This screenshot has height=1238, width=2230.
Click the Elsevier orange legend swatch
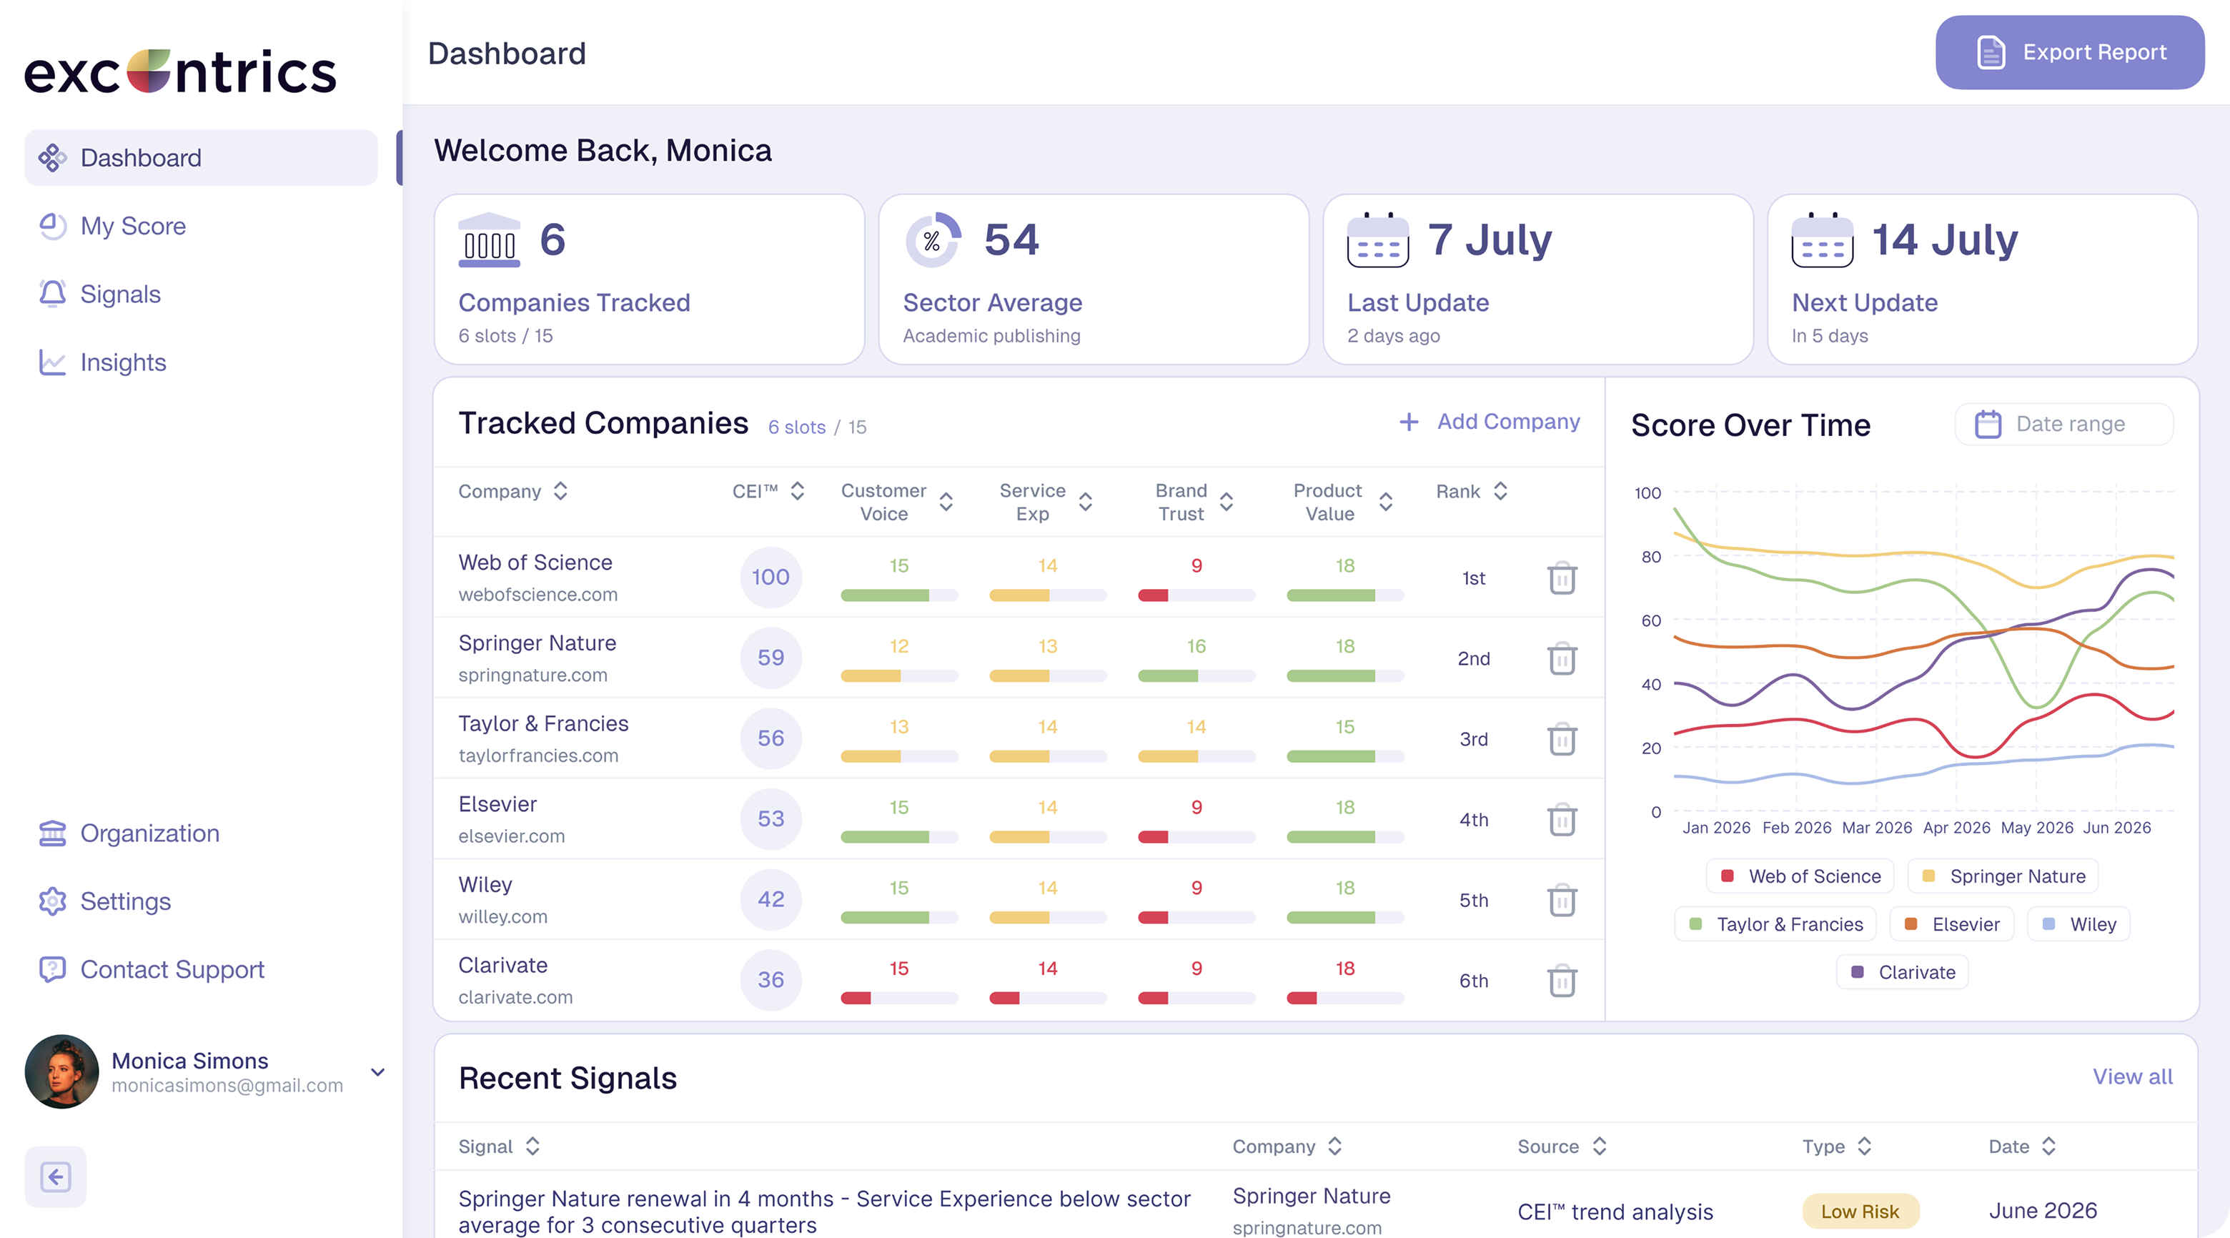click(x=1911, y=923)
